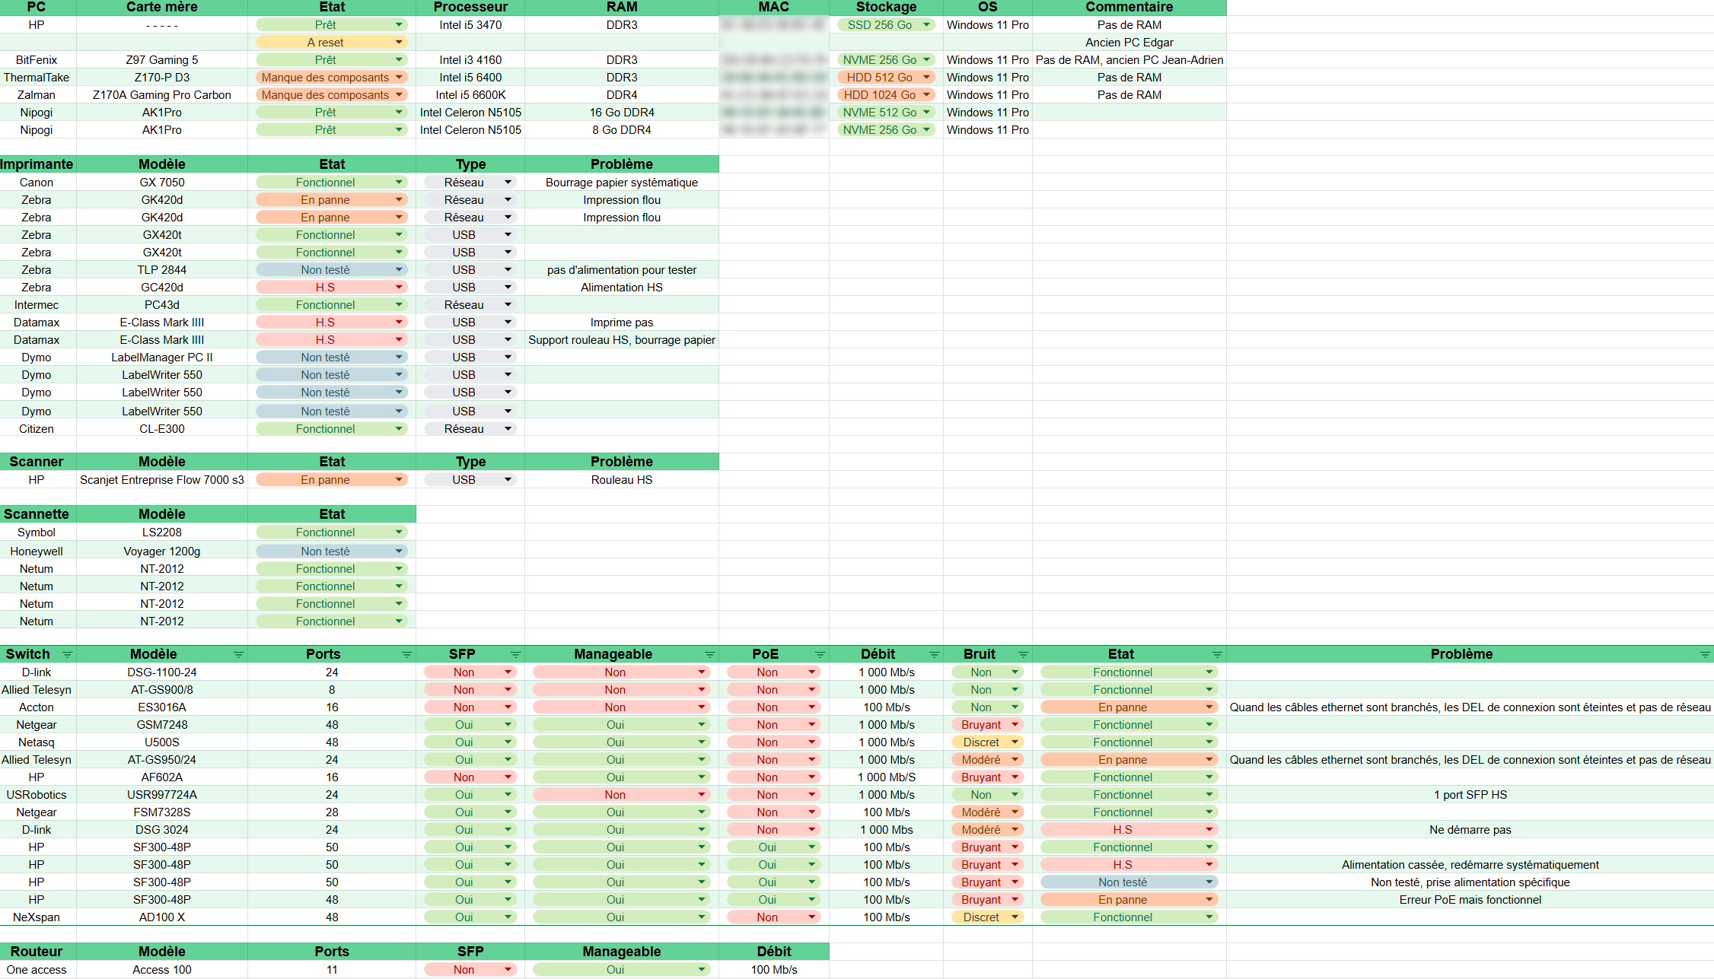The width and height of the screenshot is (1714, 979).
Task: Open HP Scanjet 'En panne' dropdown
Action: click(332, 480)
